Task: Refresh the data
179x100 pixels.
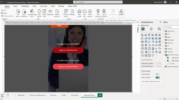Action: tap(72, 12)
